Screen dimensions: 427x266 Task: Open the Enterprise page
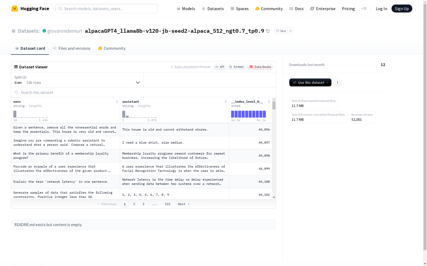point(323,9)
